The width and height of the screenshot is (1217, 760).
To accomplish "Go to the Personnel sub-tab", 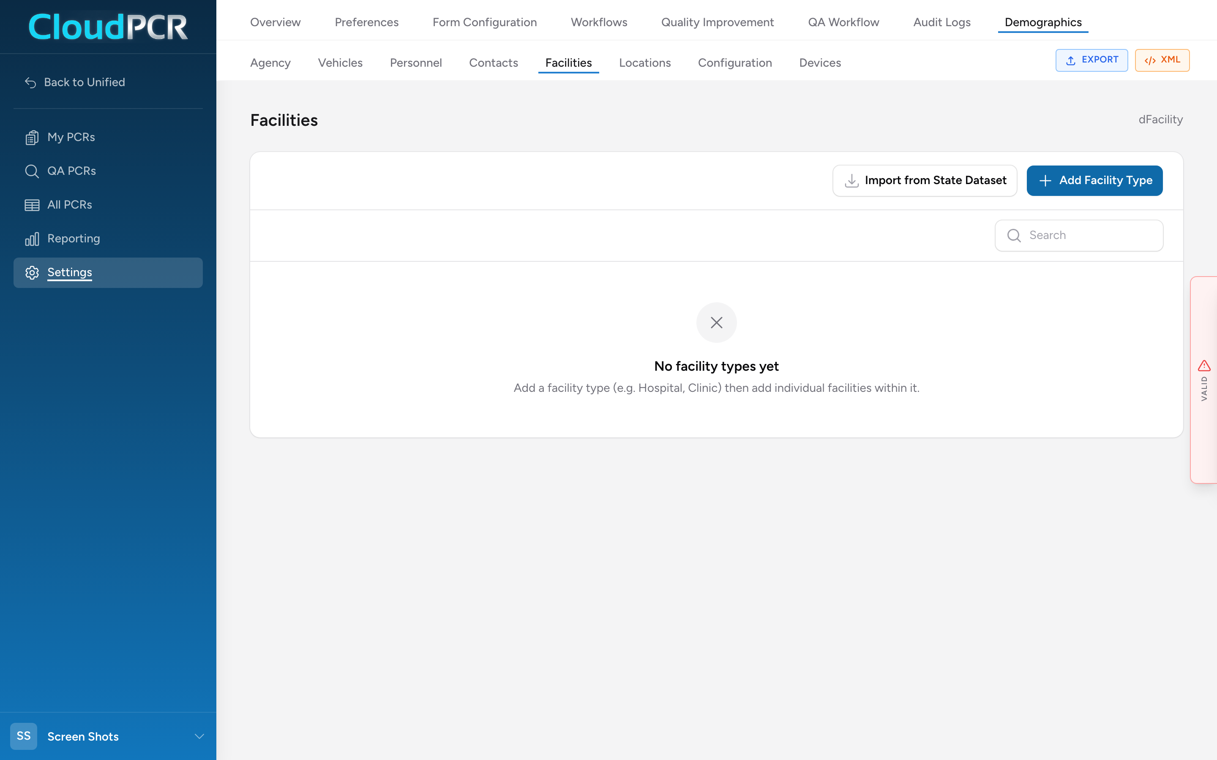I will tap(415, 63).
